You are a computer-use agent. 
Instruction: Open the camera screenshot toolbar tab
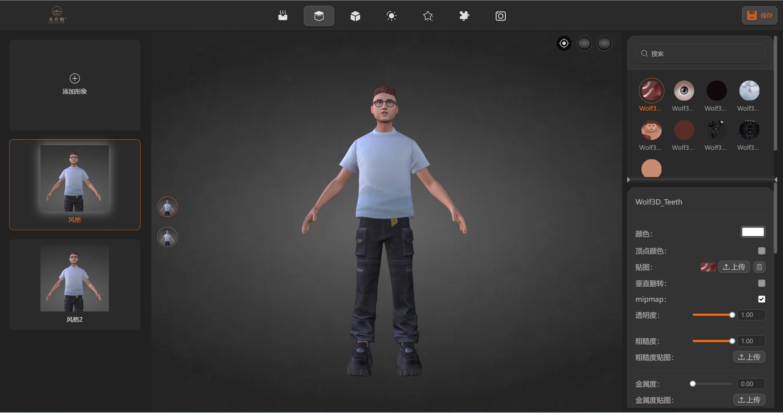pos(501,16)
